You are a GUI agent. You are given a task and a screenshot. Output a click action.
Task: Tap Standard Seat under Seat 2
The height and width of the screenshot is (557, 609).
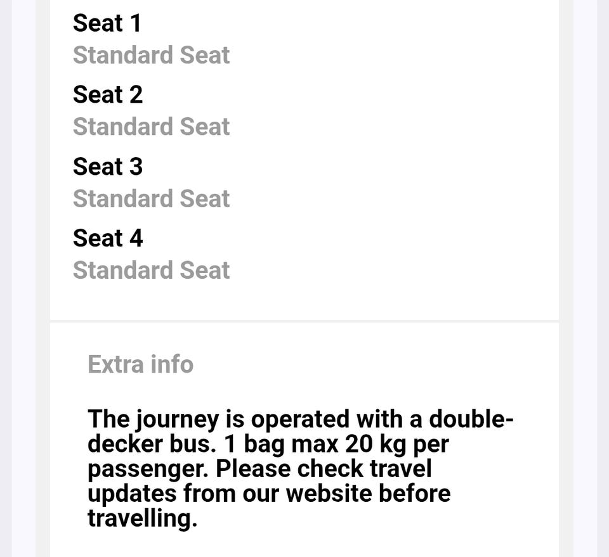coord(151,127)
